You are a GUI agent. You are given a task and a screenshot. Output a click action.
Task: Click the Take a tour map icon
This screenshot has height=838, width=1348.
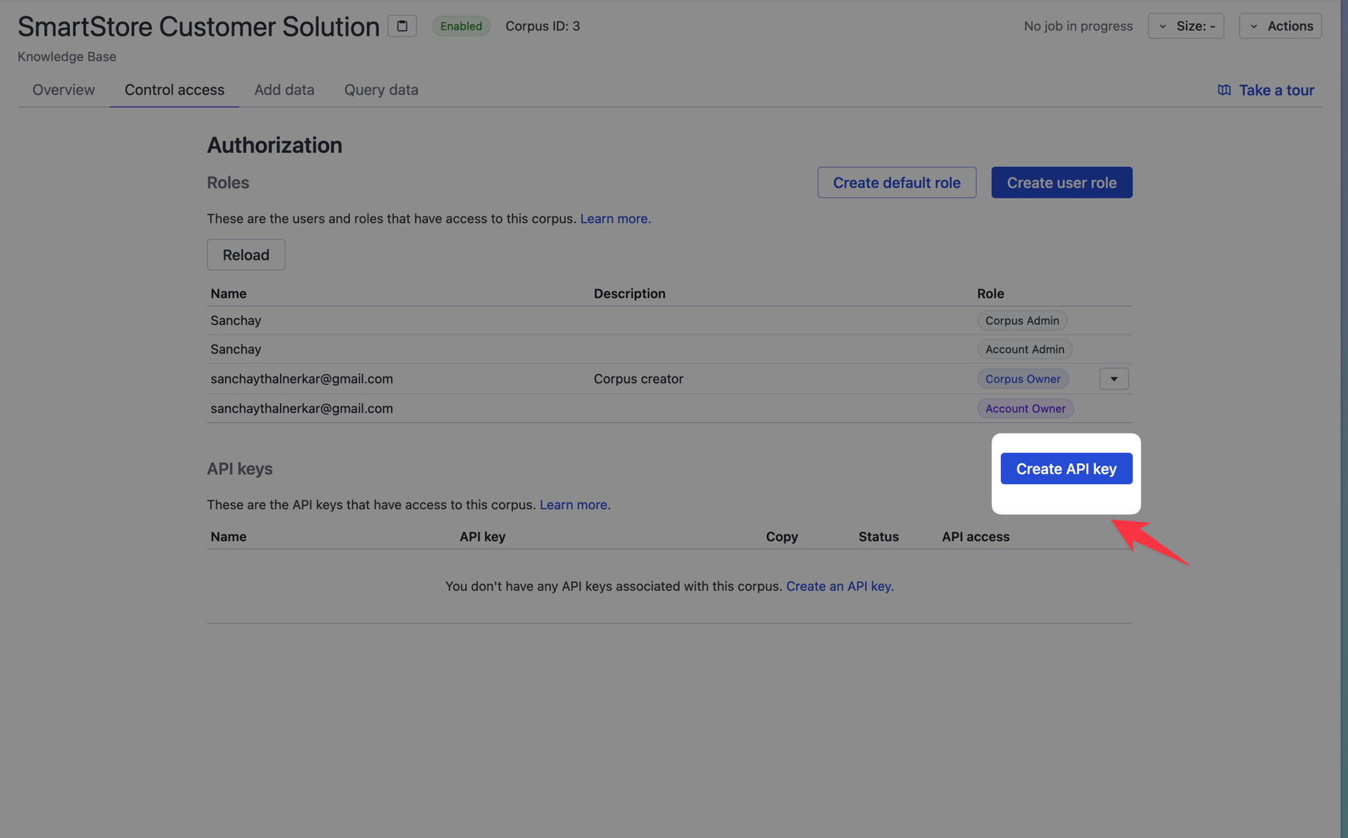coord(1224,90)
